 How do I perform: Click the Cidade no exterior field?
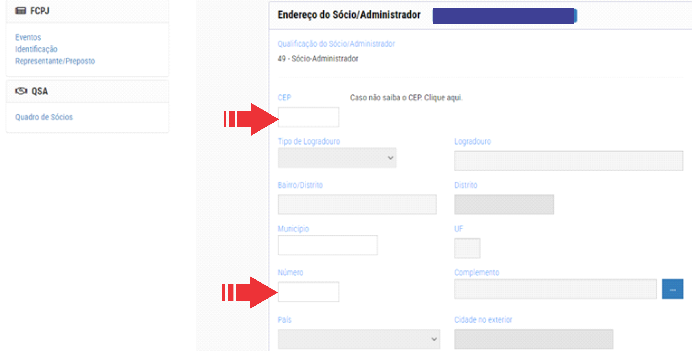click(533, 339)
